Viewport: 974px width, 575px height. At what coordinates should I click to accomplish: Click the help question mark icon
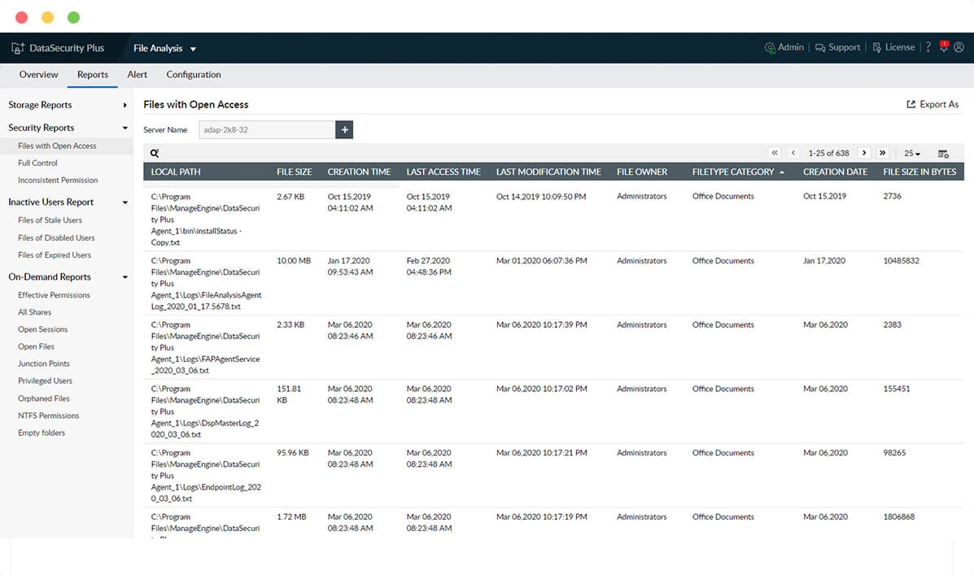click(x=928, y=47)
